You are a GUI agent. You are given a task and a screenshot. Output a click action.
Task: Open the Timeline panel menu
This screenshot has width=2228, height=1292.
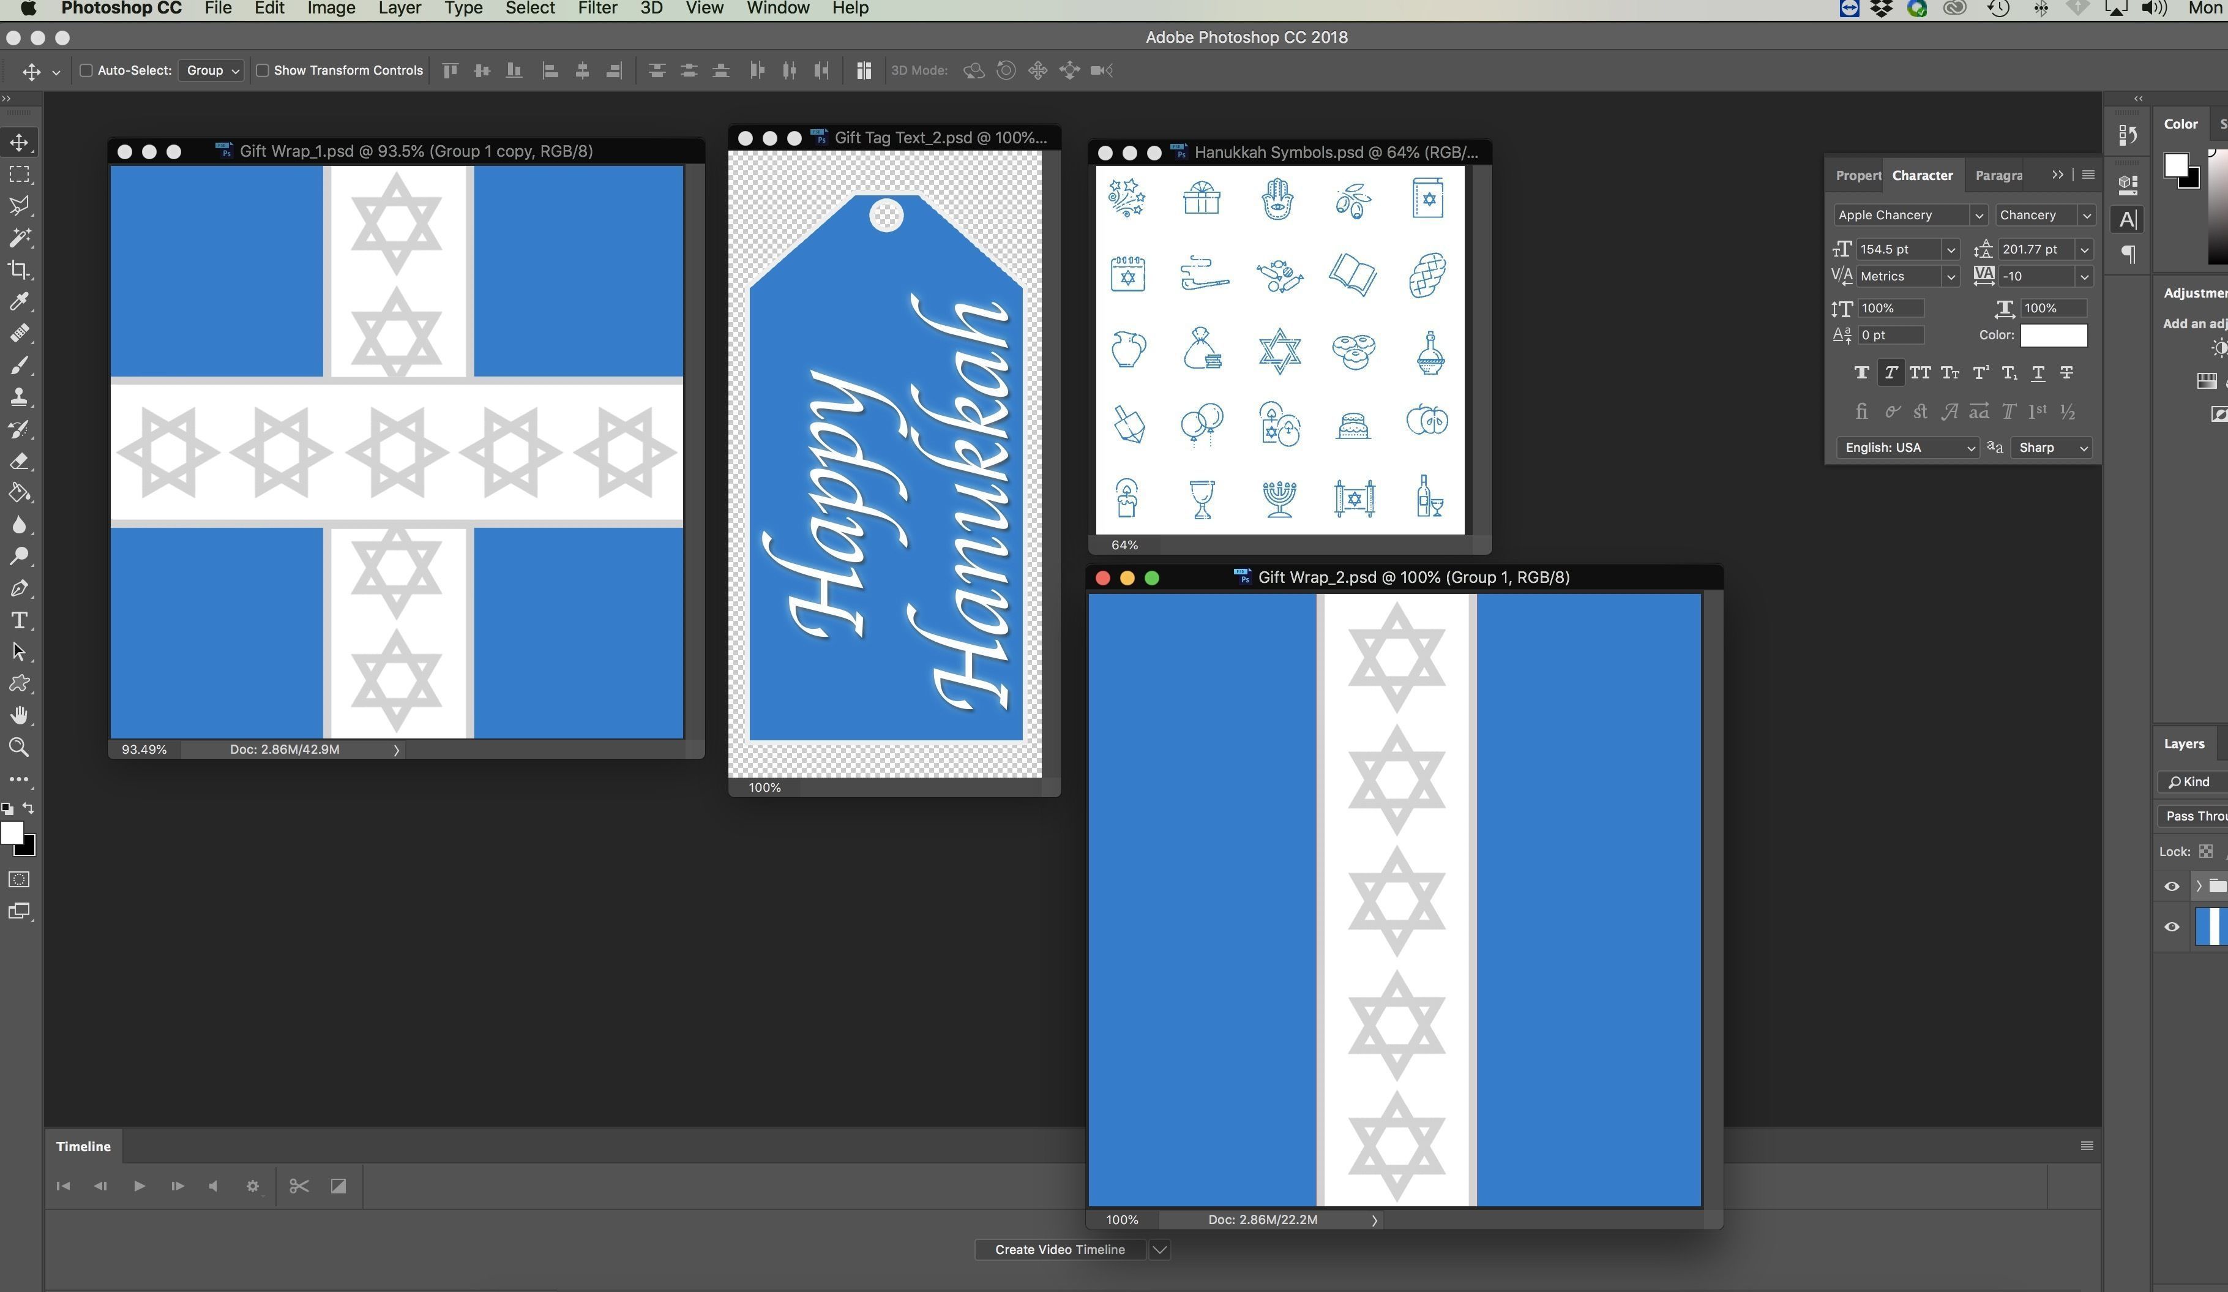click(x=2087, y=1146)
